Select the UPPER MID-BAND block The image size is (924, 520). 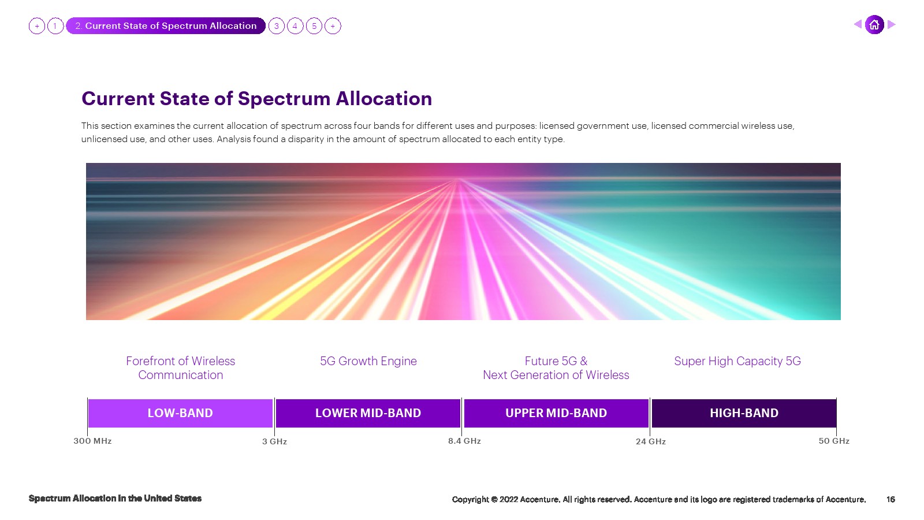[556, 413]
